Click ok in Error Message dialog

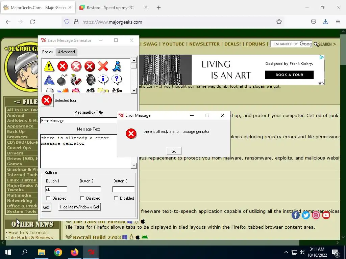(x=174, y=151)
